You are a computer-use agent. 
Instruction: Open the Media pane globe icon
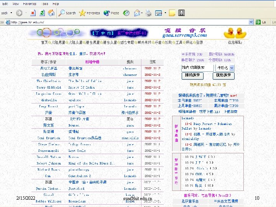[x=111, y=13]
